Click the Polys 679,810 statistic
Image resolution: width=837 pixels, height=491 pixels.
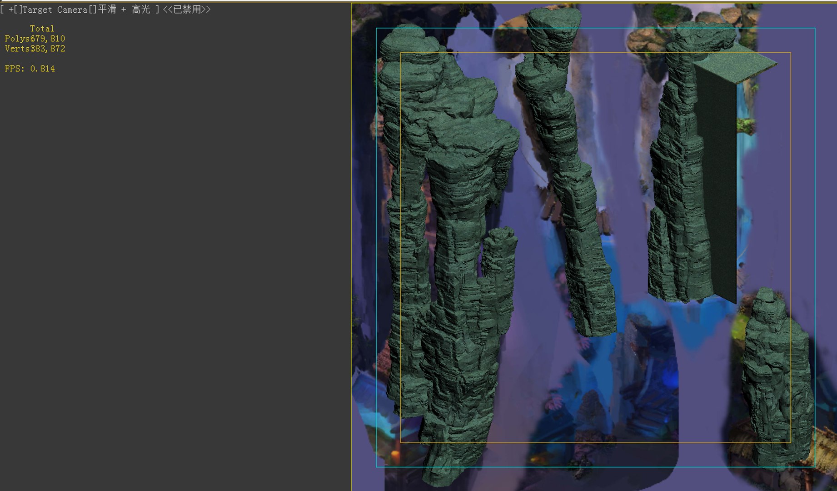(x=35, y=39)
